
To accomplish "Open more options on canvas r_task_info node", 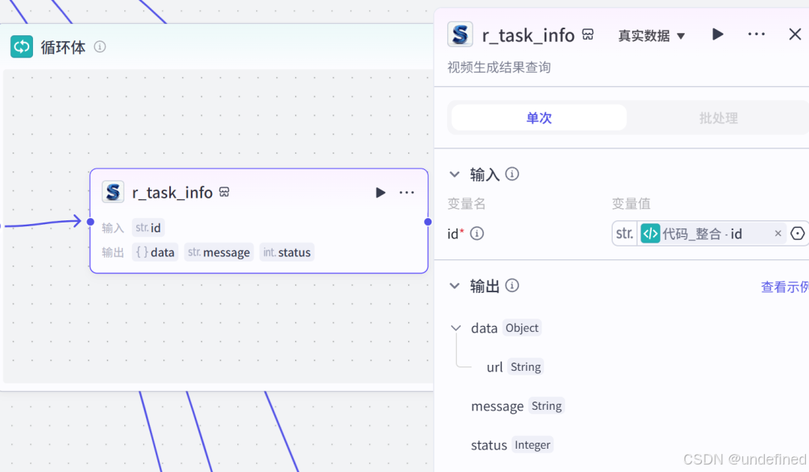I will point(407,193).
